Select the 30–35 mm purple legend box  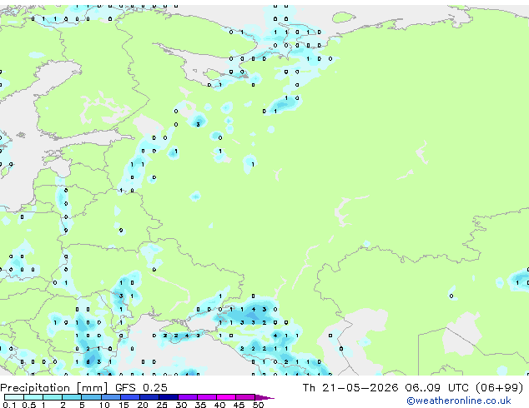[x=187, y=397]
